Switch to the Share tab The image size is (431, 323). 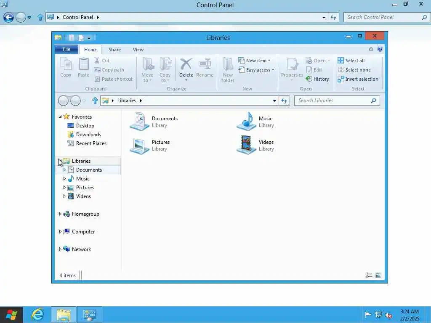point(114,50)
